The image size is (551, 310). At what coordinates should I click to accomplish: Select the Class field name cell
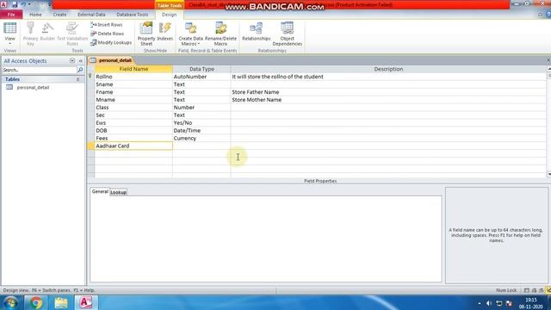(133, 108)
